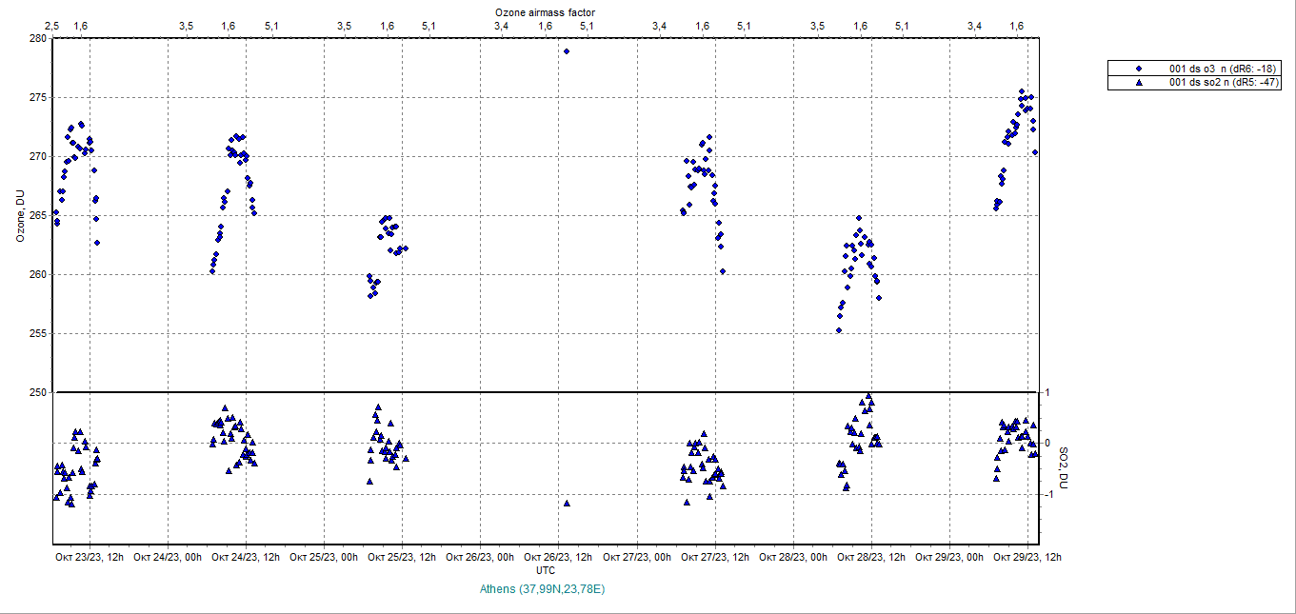Image resolution: width=1296 pixels, height=614 pixels.
Task: Select the isolated ozone point on Oct 26
Action: (x=567, y=51)
